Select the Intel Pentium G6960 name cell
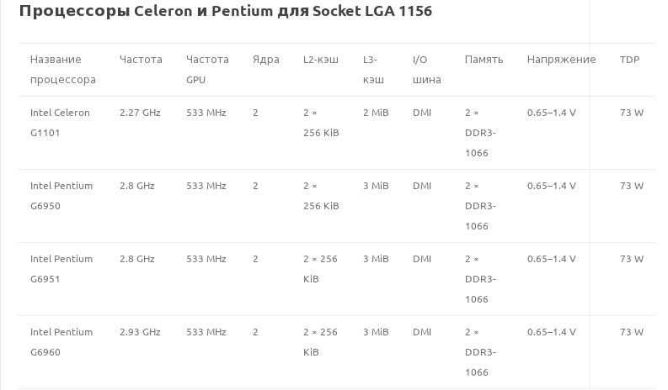Image resolution: width=668 pixels, height=390 pixels. [x=61, y=342]
